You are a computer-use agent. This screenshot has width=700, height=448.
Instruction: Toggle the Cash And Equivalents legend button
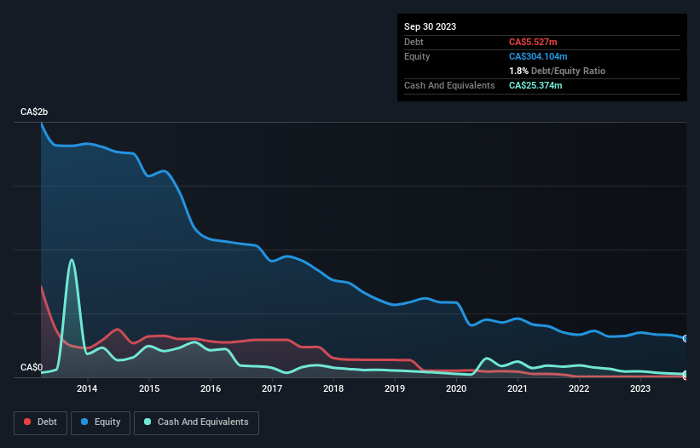196,422
